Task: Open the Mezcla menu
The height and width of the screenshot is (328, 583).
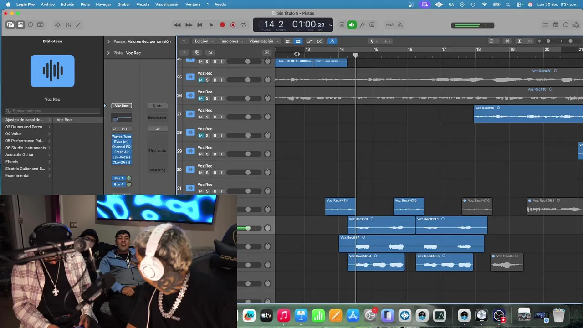Action: (143, 4)
